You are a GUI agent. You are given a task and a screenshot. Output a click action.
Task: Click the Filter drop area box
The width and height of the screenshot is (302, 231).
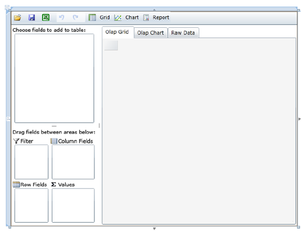pyautogui.click(x=31, y=162)
